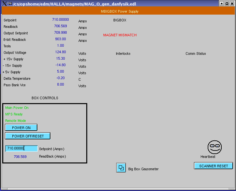Open the Big Box Gaussmeter related display icon
Screen dimensions: 236x191
click(x=121, y=168)
